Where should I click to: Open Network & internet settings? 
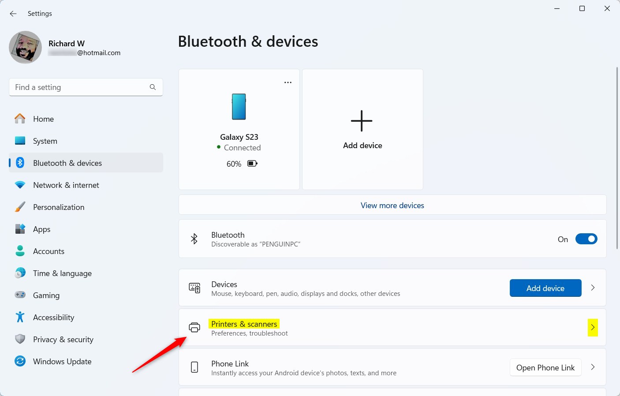coord(86,185)
